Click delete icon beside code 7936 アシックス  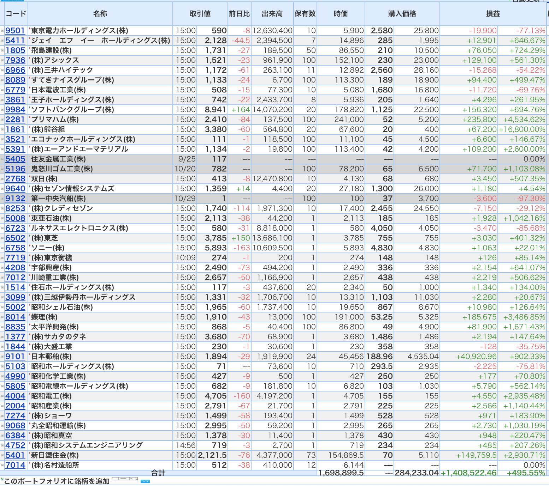pos(2,61)
